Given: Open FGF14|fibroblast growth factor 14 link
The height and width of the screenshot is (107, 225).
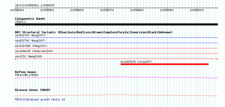Looking at the screenshot, I should 40,99.
